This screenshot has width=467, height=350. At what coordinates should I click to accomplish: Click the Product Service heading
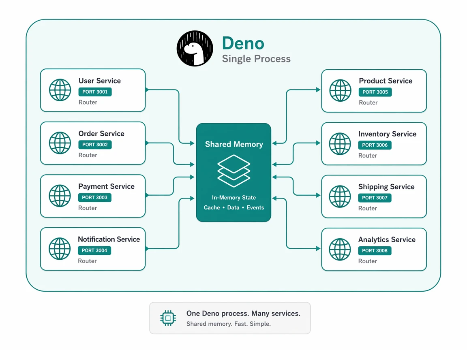(386, 81)
